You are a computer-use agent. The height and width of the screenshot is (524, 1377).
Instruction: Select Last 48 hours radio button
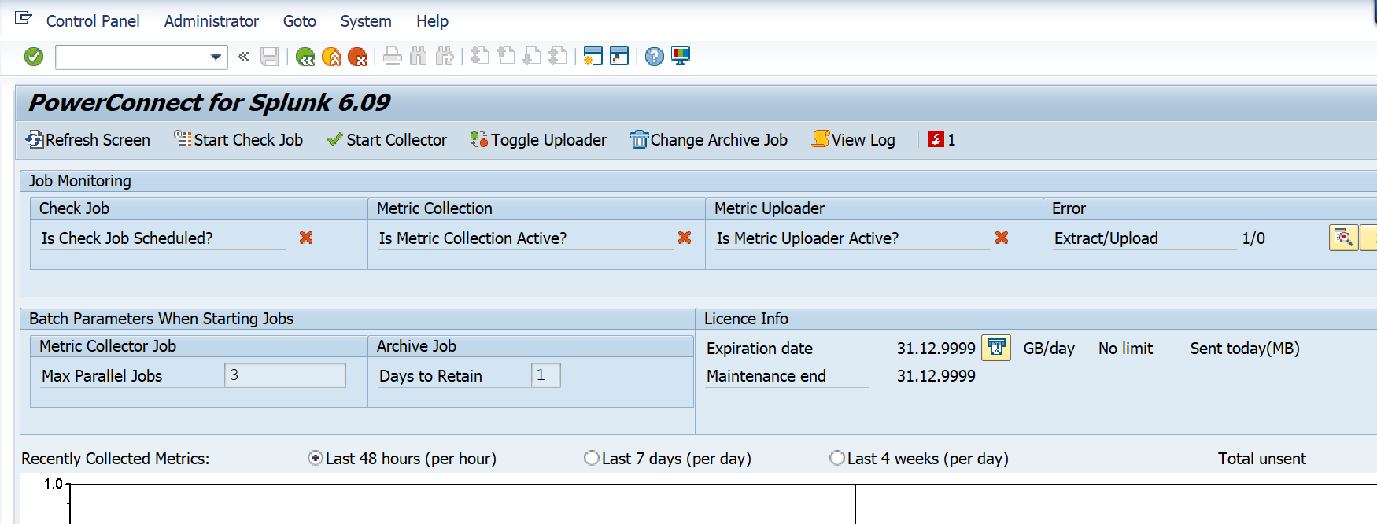(316, 458)
